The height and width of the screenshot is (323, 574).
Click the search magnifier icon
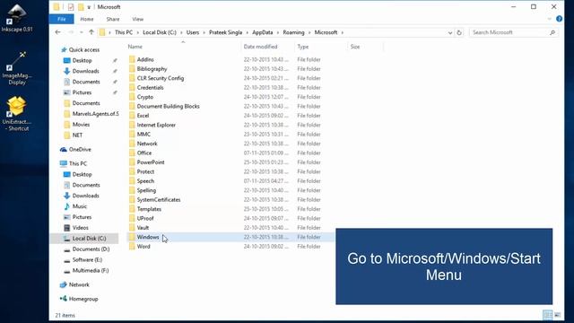[552, 32]
